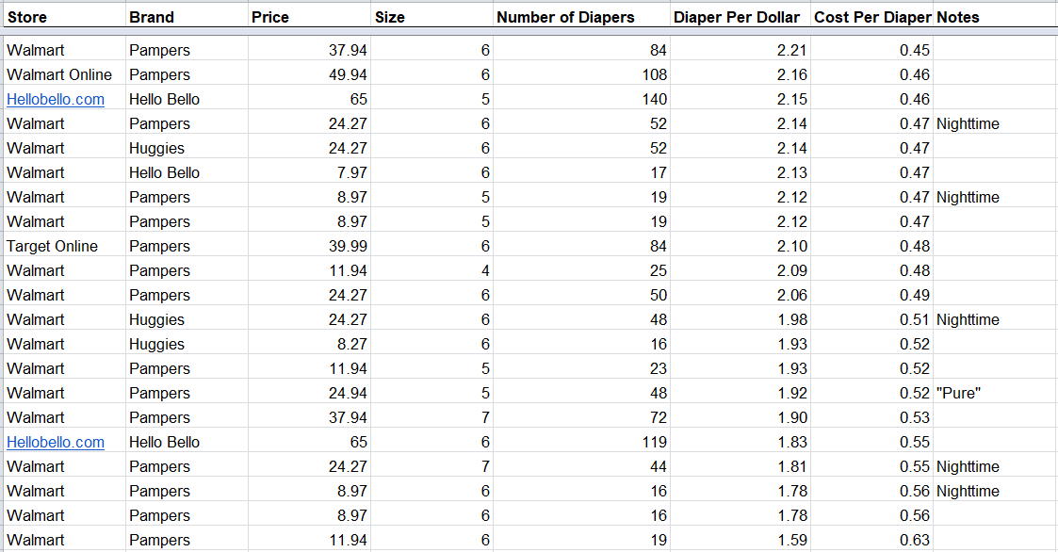Select the Cost Per Diaper header
Screen dimensions: 1058x552
[872, 18]
